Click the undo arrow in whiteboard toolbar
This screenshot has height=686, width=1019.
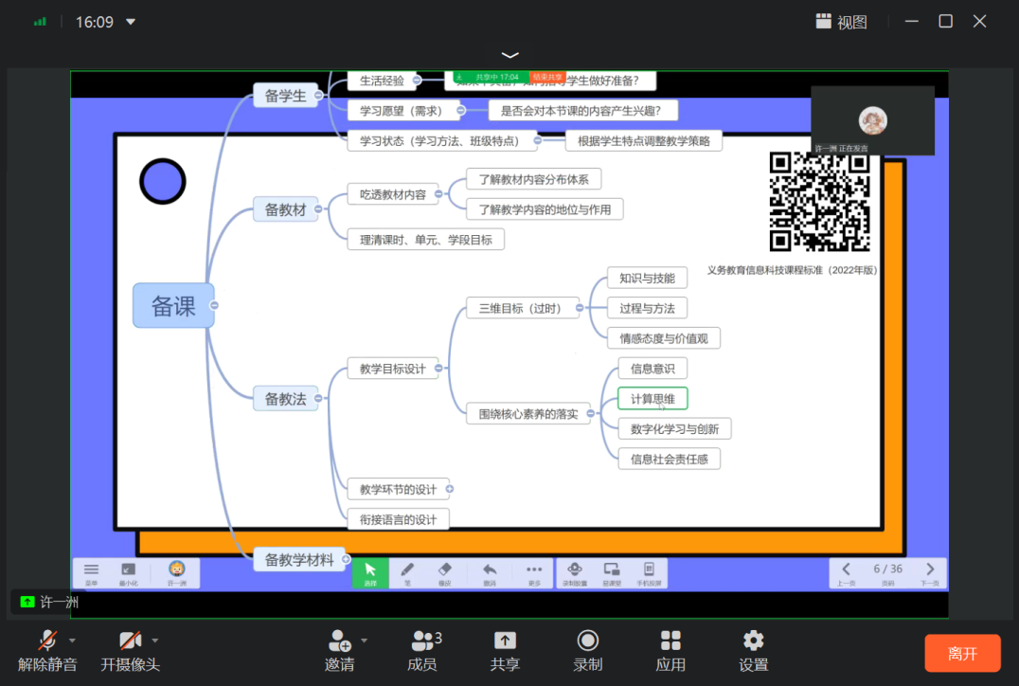click(x=490, y=572)
